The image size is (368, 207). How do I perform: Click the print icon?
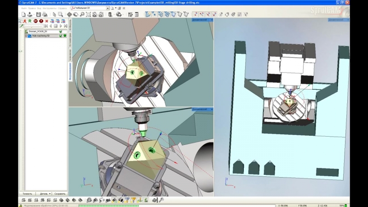(x=45, y=15)
